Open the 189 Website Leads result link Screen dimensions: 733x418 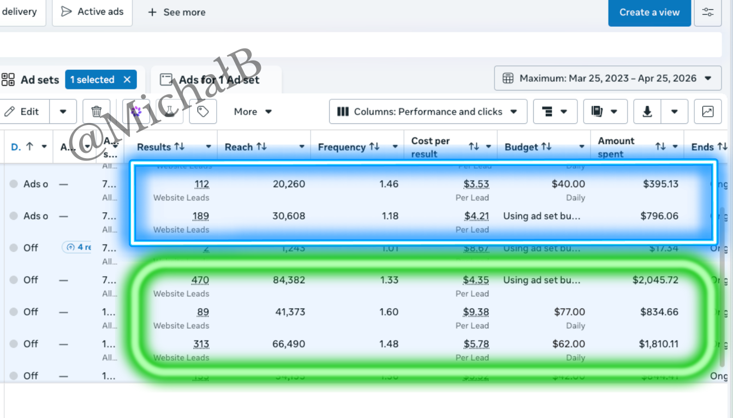click(x=201, y=216)
